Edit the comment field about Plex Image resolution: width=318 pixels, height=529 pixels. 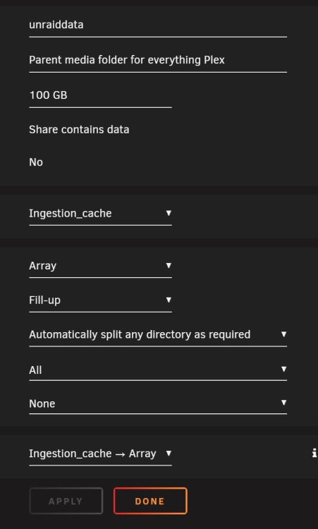pyautogui.click(x=158, y=61)
